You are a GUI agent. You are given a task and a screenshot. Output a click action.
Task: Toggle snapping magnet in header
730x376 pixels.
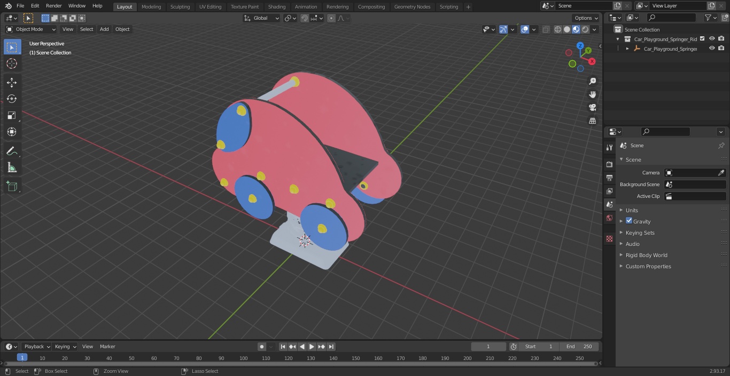[305, 18]
